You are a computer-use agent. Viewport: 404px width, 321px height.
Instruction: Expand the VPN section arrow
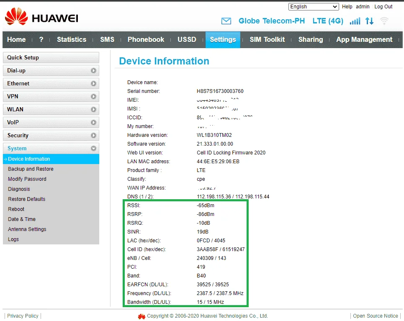pyautogui.click(x=93, y=96)
